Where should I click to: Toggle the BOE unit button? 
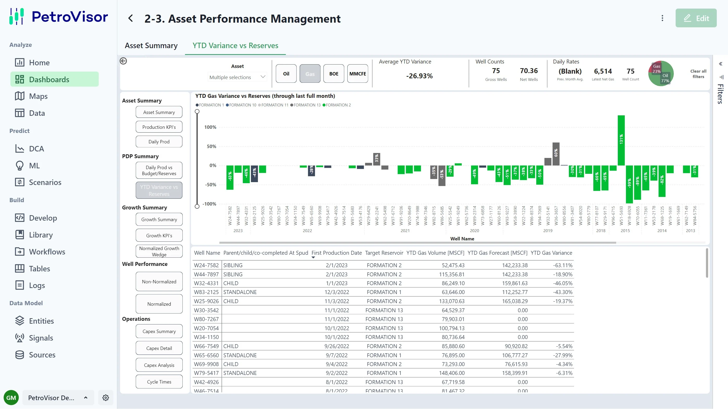pos(334,74)
